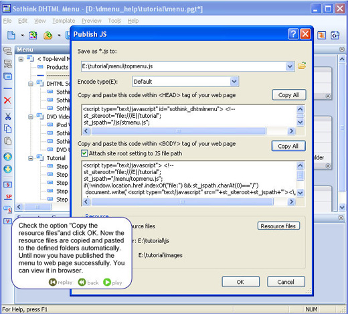Click the move item up arrow icon

(x=8, y=157)
